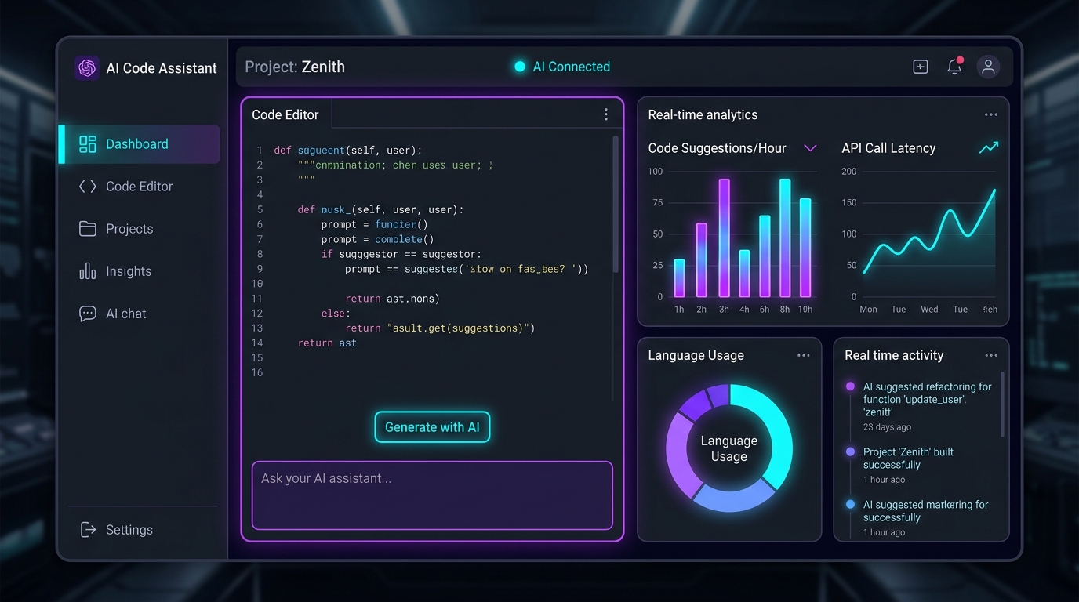Click the Projects folder icon
The height and width of the screenshot is (602, 1079).
click(88, 229)
